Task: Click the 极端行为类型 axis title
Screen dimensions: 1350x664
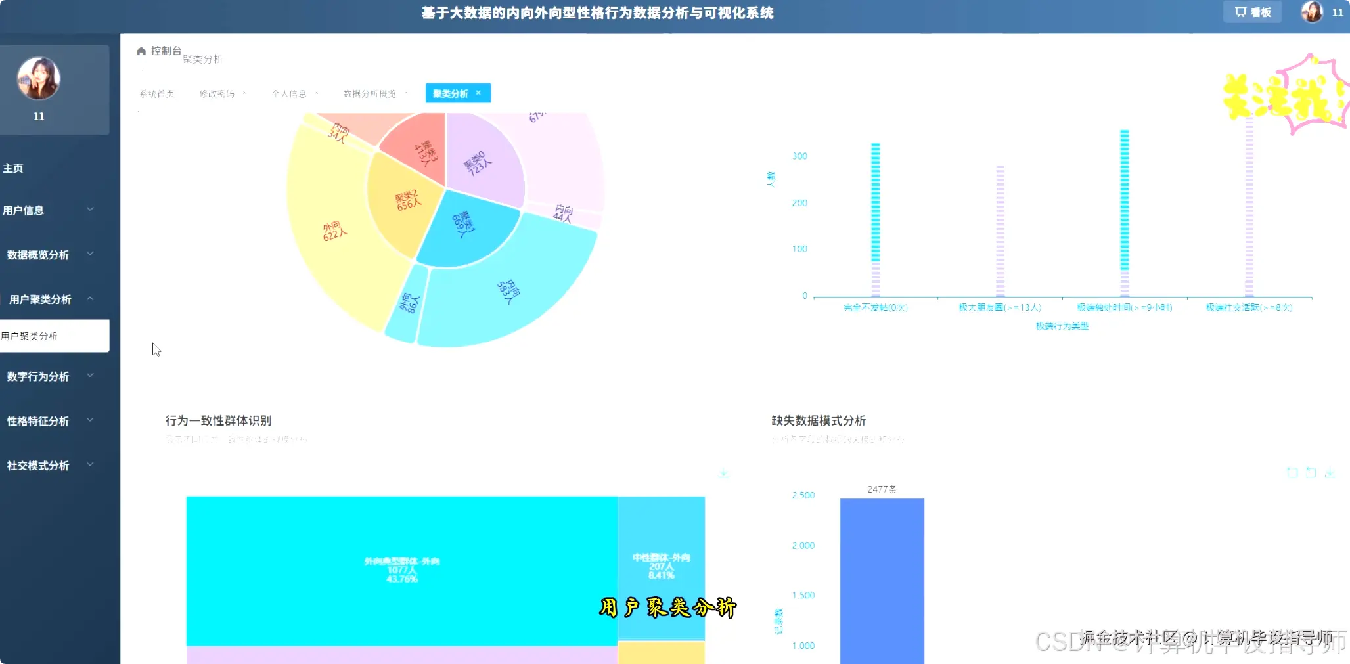Action: [1062, 326]
